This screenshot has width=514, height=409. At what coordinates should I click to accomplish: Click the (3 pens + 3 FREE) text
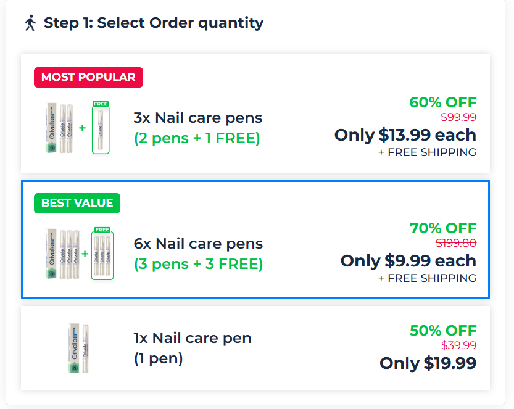[x=198, y=264]
